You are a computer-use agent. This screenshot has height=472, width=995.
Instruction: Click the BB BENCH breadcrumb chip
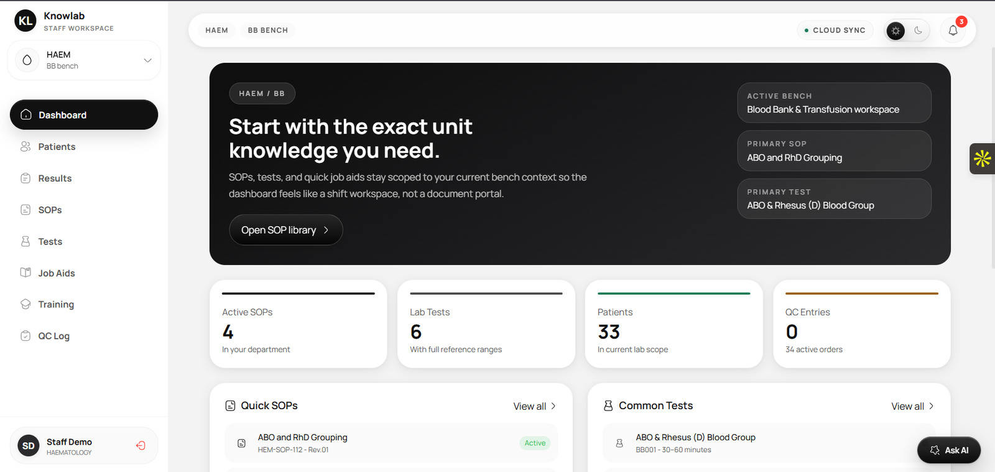[268, 30]
